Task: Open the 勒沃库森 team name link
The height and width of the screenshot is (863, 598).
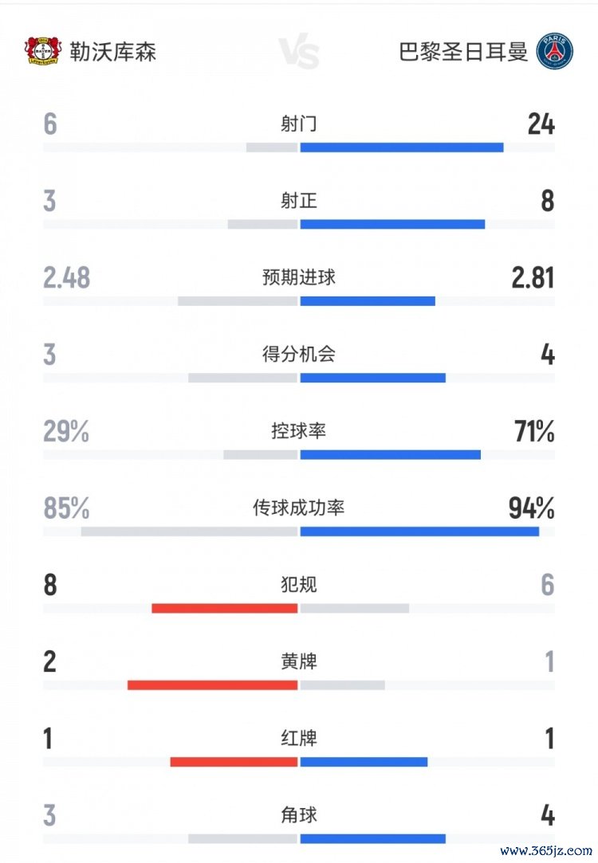Action: 123,52
